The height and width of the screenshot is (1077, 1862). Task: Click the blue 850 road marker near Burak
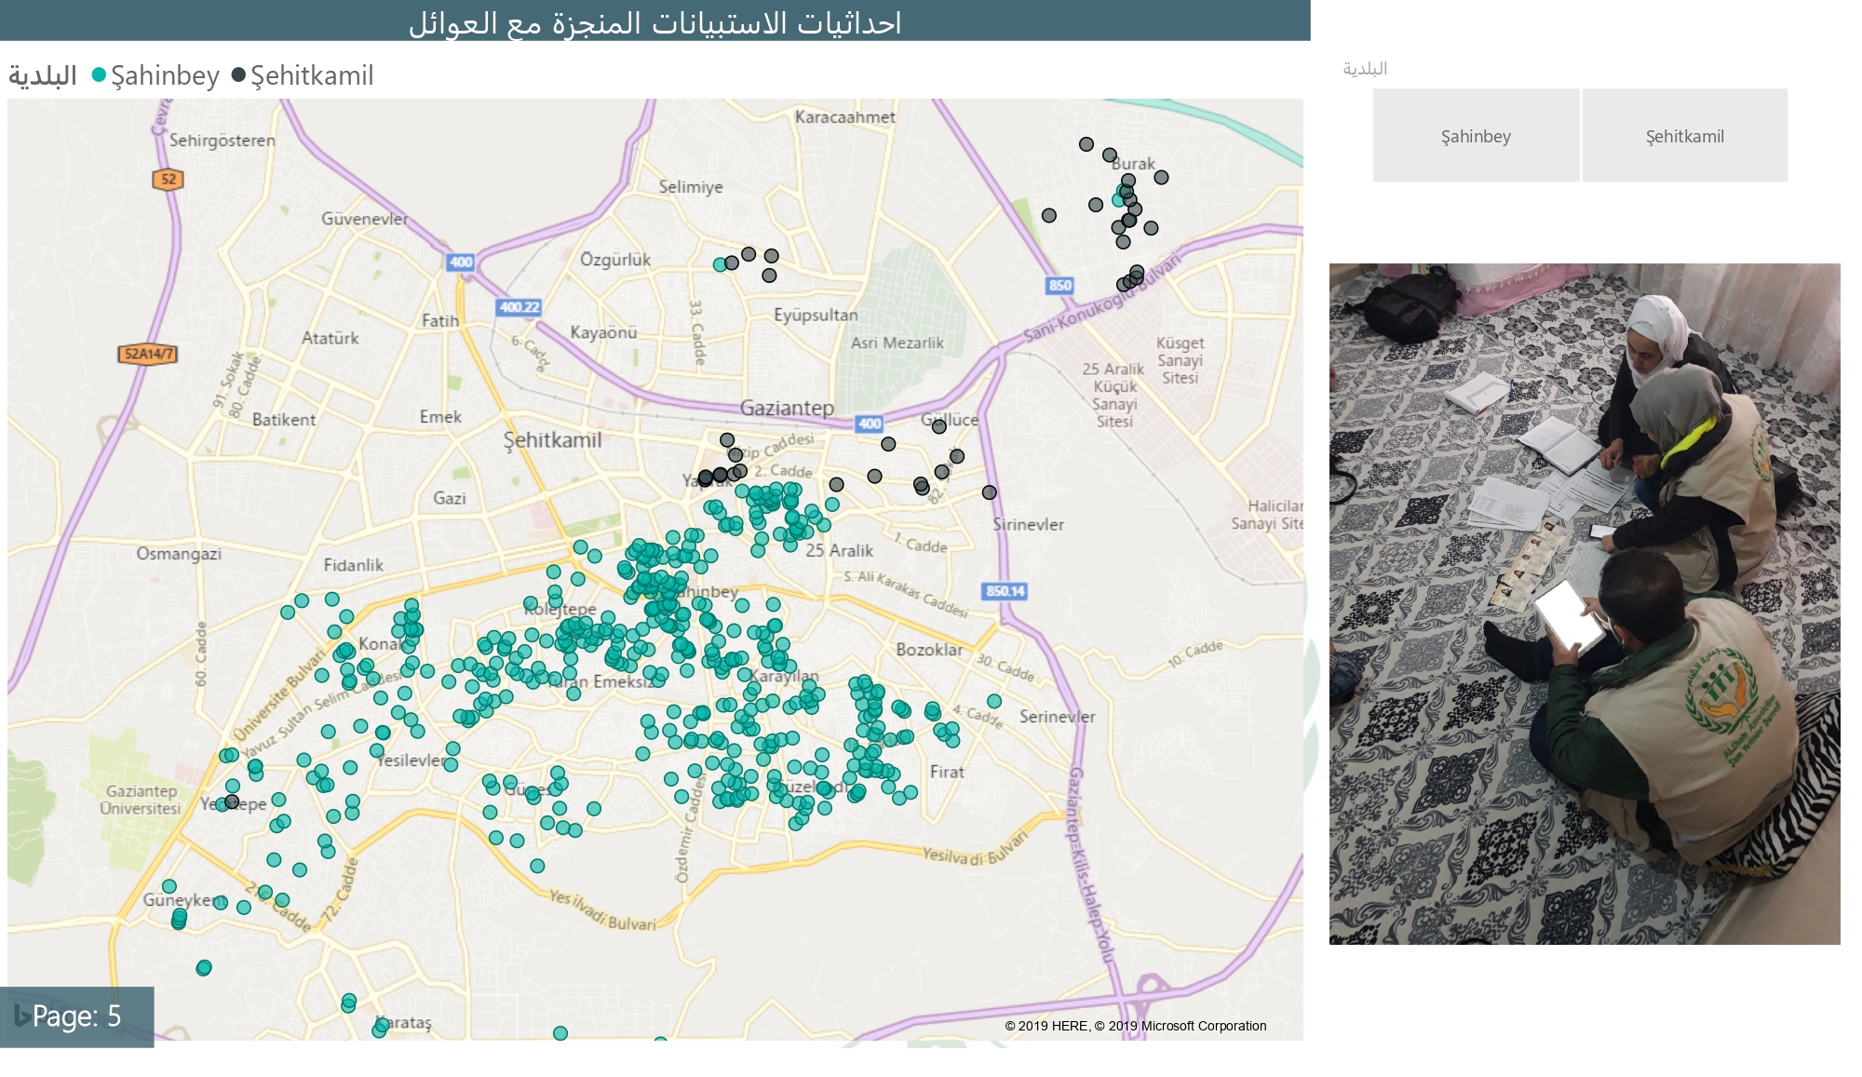click(x=1059, y=286)
